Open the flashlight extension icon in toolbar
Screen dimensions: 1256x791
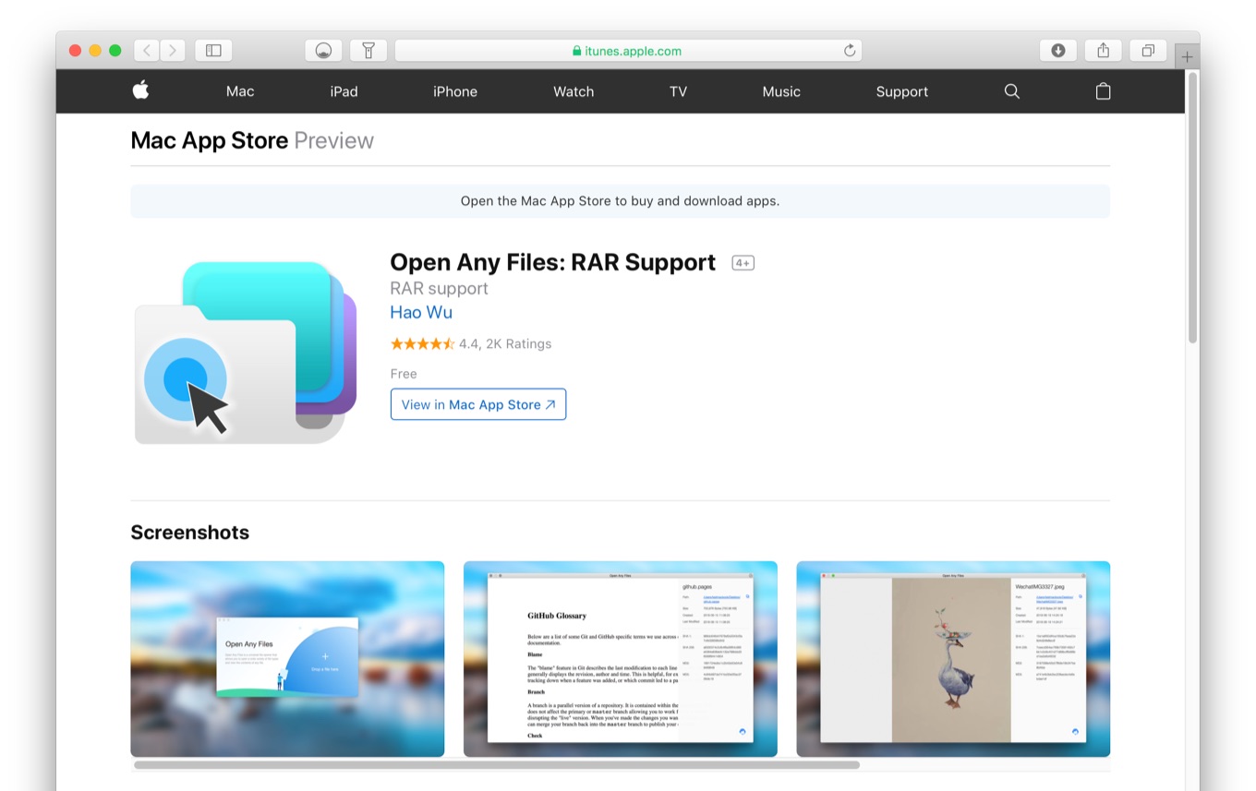pyautogui.click(x=368, y=51)
